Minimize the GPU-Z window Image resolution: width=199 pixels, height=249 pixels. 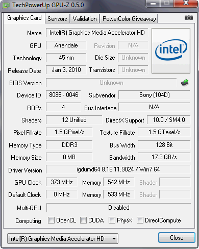pos(153,4)
